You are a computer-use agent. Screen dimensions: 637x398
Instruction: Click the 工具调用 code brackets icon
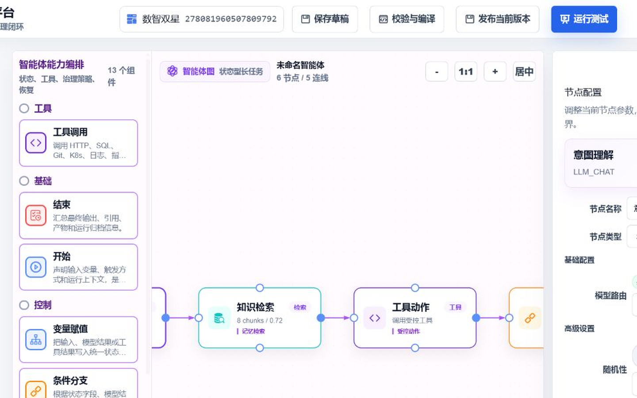pyautogui.click(x=36, y=143)
